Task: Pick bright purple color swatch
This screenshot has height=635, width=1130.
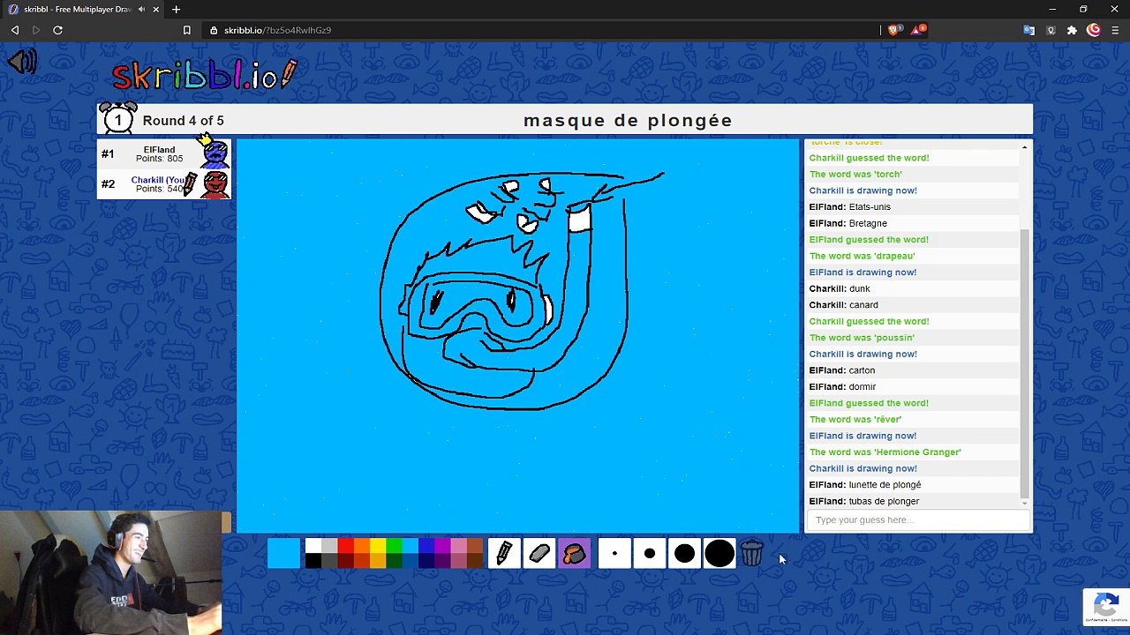Action: (443, 546)
